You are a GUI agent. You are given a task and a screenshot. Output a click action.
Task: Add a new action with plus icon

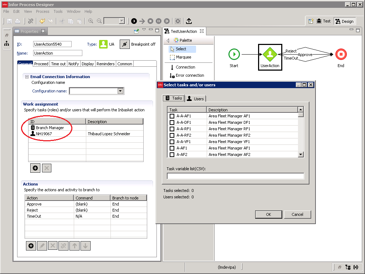coord(31,245)
